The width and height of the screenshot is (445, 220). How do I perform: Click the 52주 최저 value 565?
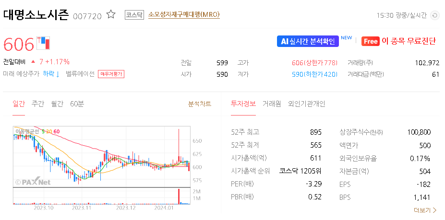(x=316, y=145)
